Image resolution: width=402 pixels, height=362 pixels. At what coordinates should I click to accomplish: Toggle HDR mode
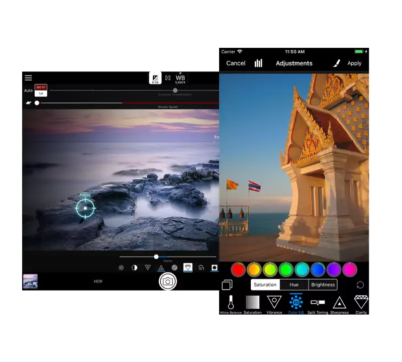[x=98, y=282]
